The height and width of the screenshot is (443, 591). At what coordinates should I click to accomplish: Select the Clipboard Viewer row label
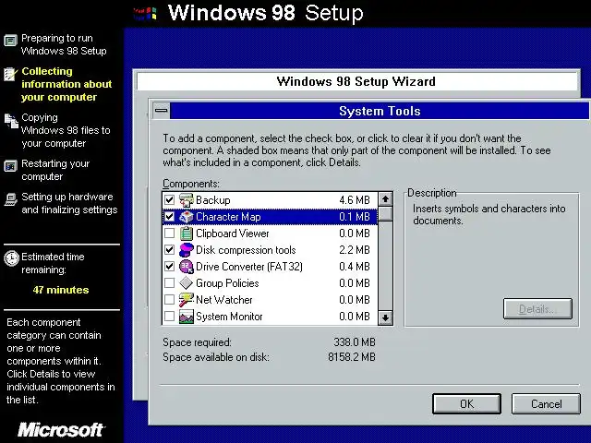[x=232, y=233]
